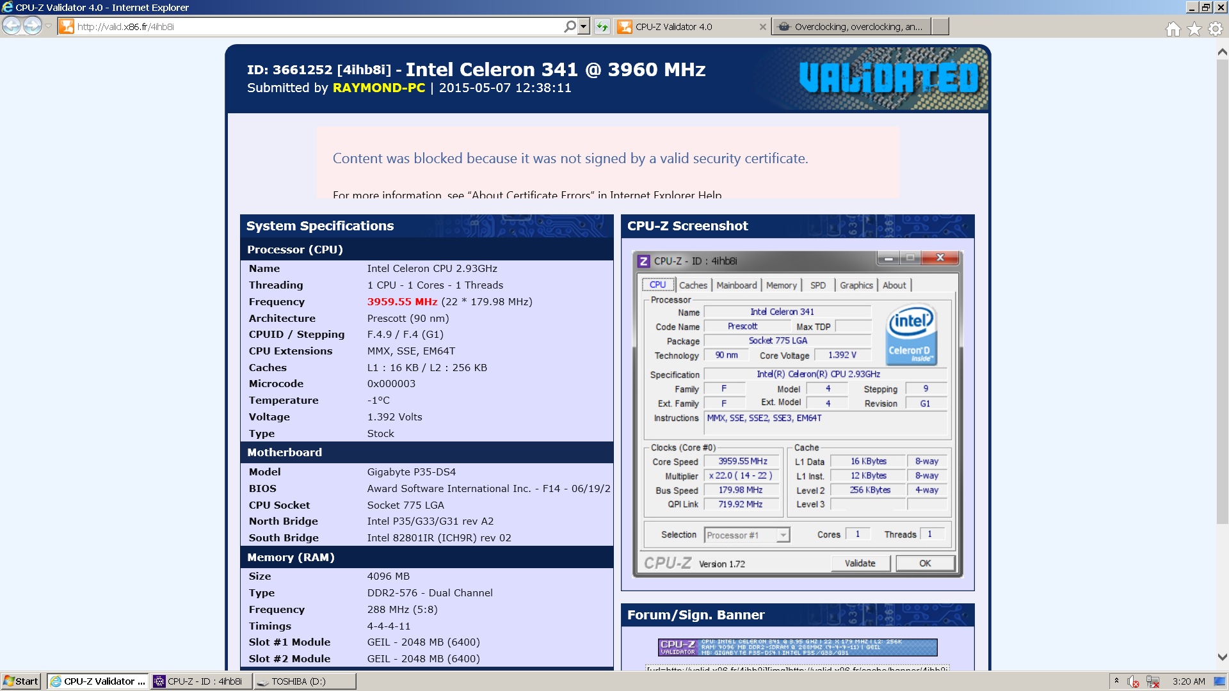This screenshot has width=1229, height=691.
Task: Click the 4-4-4-11 timings value
Action: 389,626
